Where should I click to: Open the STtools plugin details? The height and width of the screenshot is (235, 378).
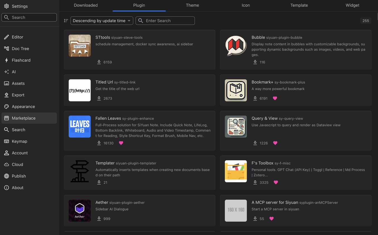tap(140, 50)
